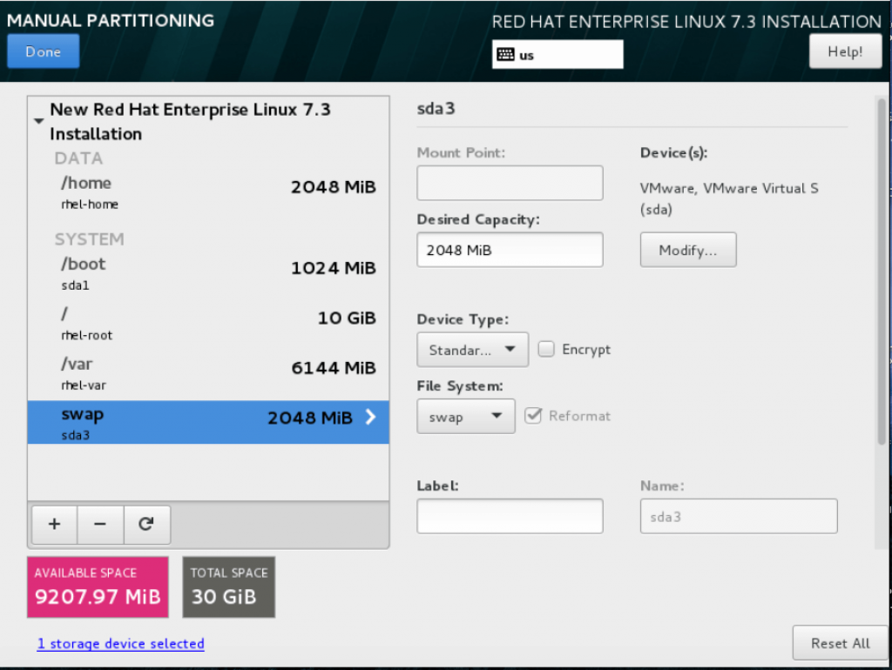Add a new mount point with plus button
Viewport: 892px width, 670px height.
click(x=55, y=524)
